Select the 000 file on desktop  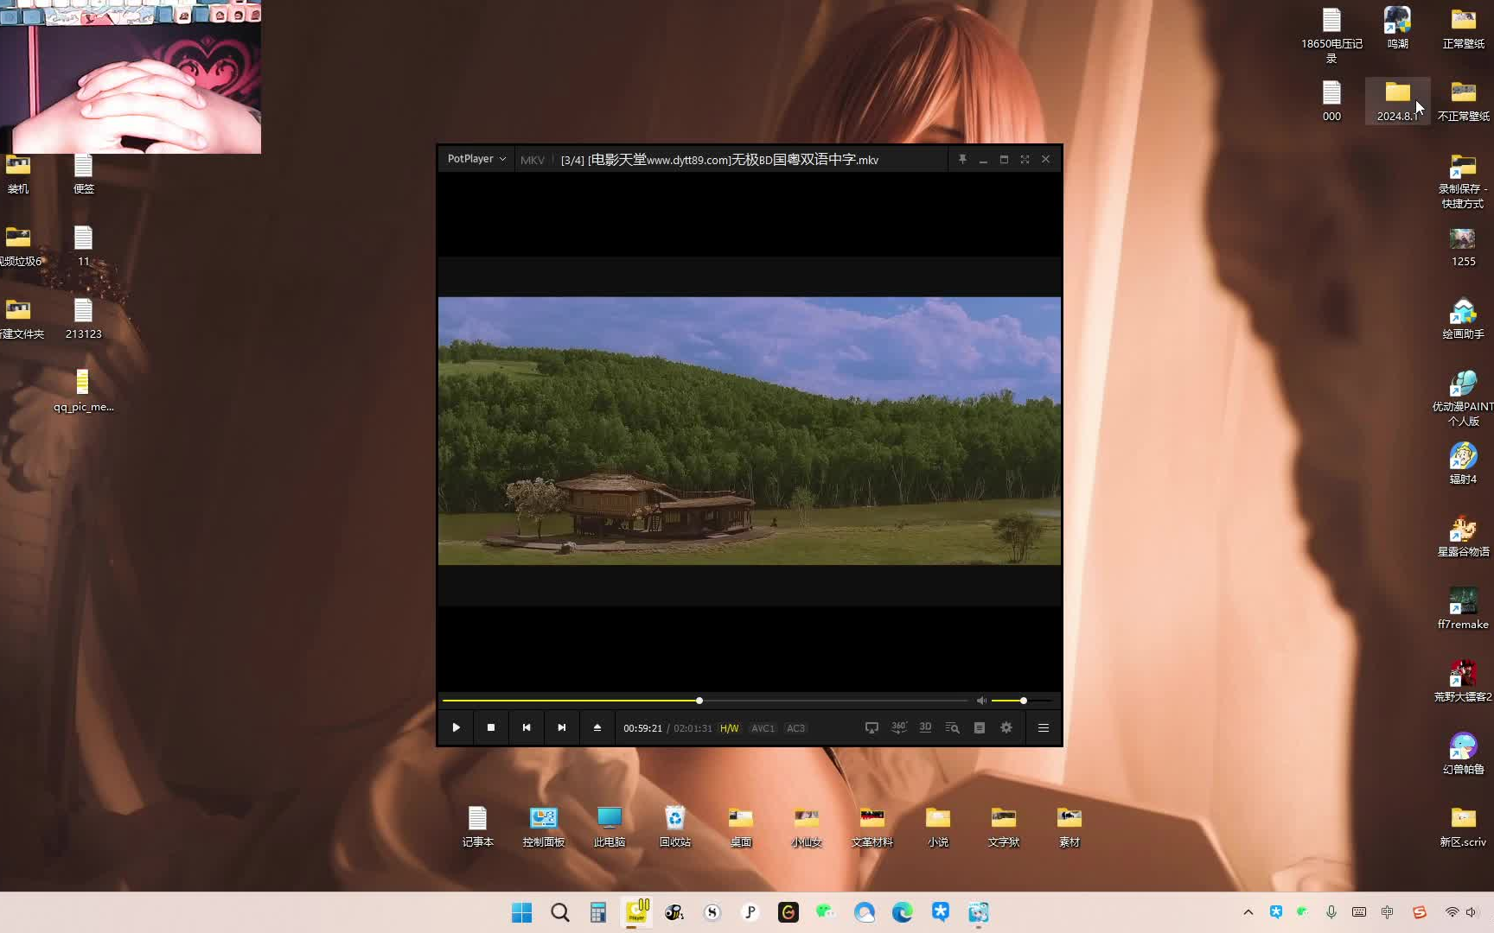click(1331, 101)
